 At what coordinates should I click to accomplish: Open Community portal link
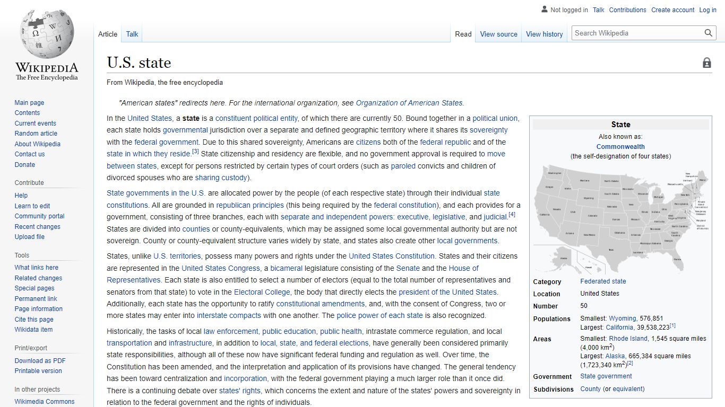(40, 216)
